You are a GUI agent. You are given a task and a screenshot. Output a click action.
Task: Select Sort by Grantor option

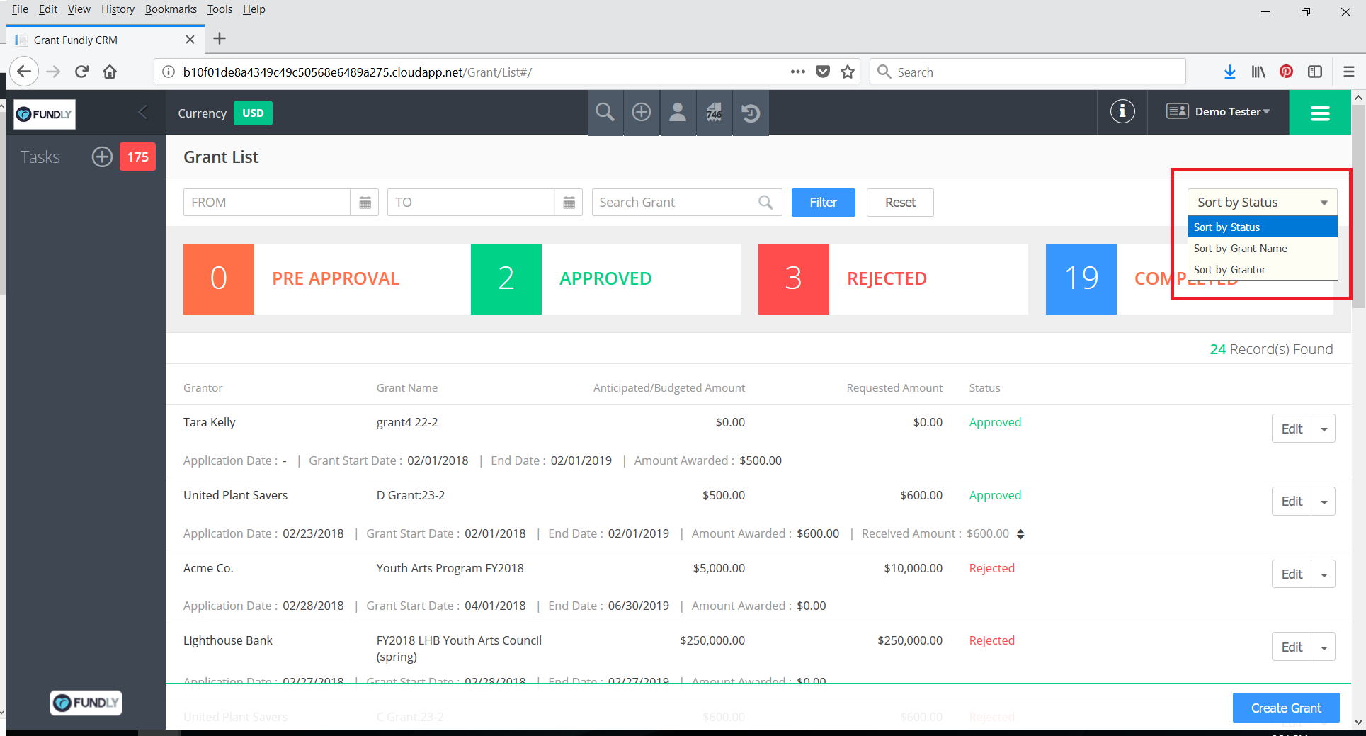pos(1263,269)
